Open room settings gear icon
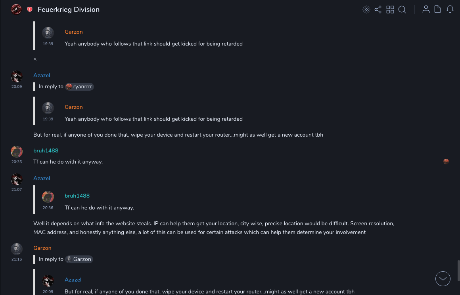The image size is (460, 295). 366,10
